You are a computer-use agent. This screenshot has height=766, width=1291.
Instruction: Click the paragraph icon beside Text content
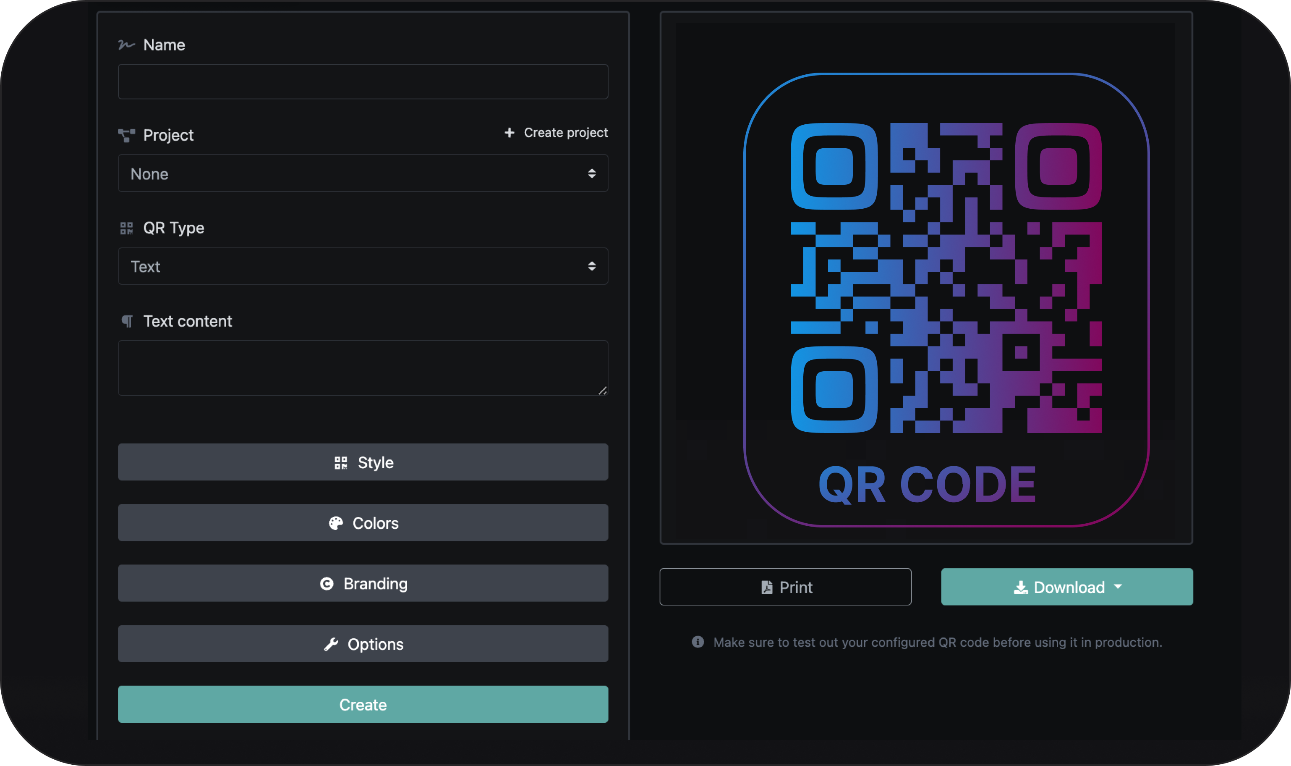click(127, 321)
